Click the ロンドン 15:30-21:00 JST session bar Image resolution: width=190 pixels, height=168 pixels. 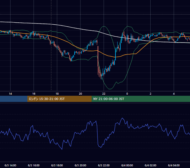59,99
